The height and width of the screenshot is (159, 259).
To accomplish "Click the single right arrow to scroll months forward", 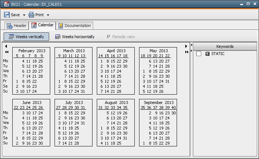I will click(186, 46).
